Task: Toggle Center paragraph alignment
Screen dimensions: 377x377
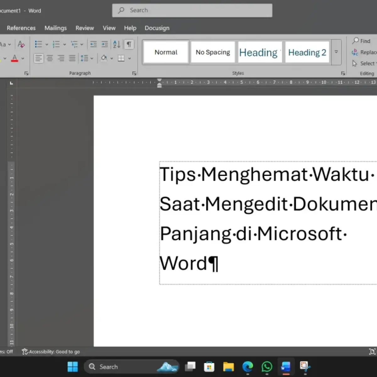Action: pos(50,58)
